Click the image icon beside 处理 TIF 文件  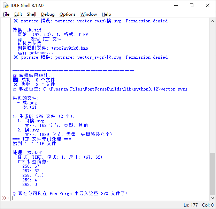click(x=20, y=39)
